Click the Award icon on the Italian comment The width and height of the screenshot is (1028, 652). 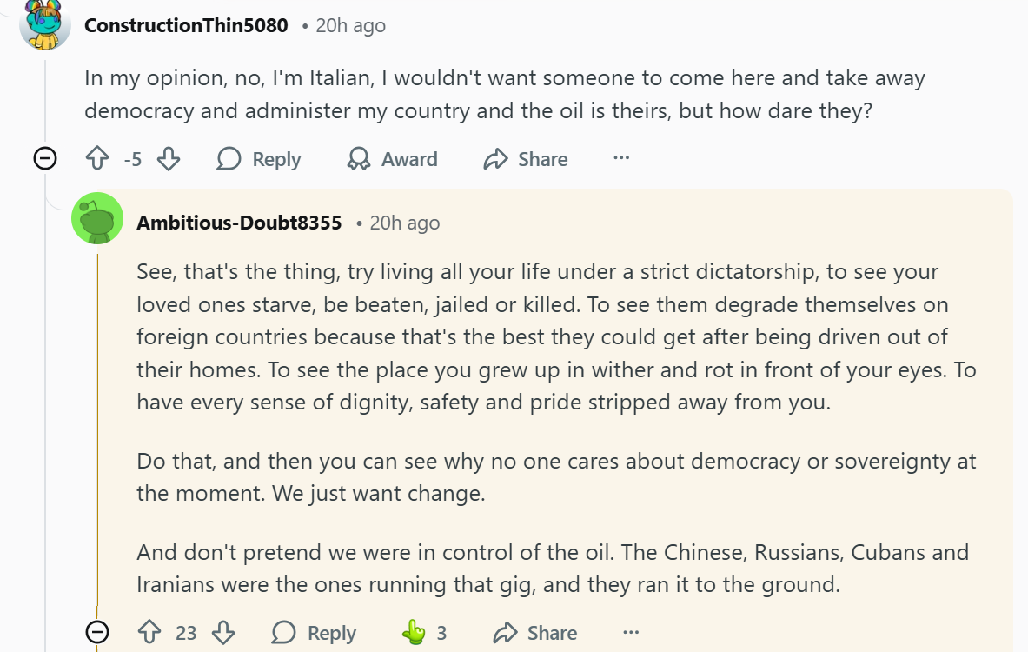[358, 159]
